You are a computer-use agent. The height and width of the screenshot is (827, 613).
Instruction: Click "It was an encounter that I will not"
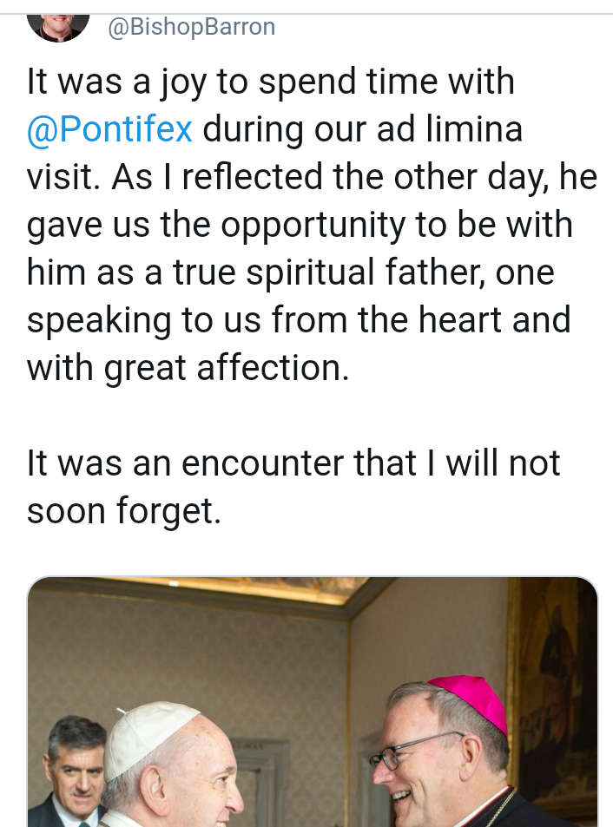coord(293,463)
